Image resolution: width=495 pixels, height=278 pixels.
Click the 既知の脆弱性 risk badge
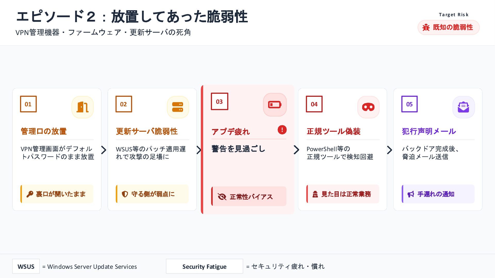(448, 27)
